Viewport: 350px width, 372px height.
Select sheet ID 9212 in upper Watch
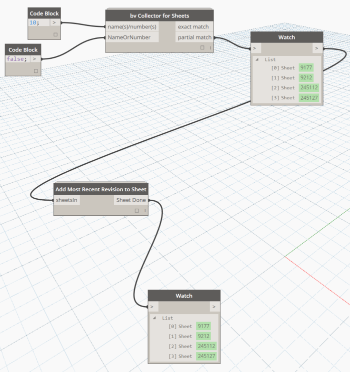click(x=306, y=77)
